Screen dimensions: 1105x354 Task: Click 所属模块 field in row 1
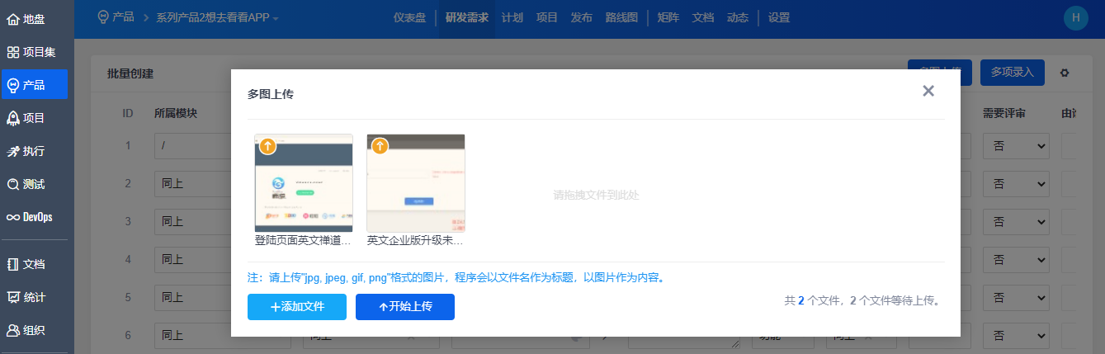coord(193,146)
